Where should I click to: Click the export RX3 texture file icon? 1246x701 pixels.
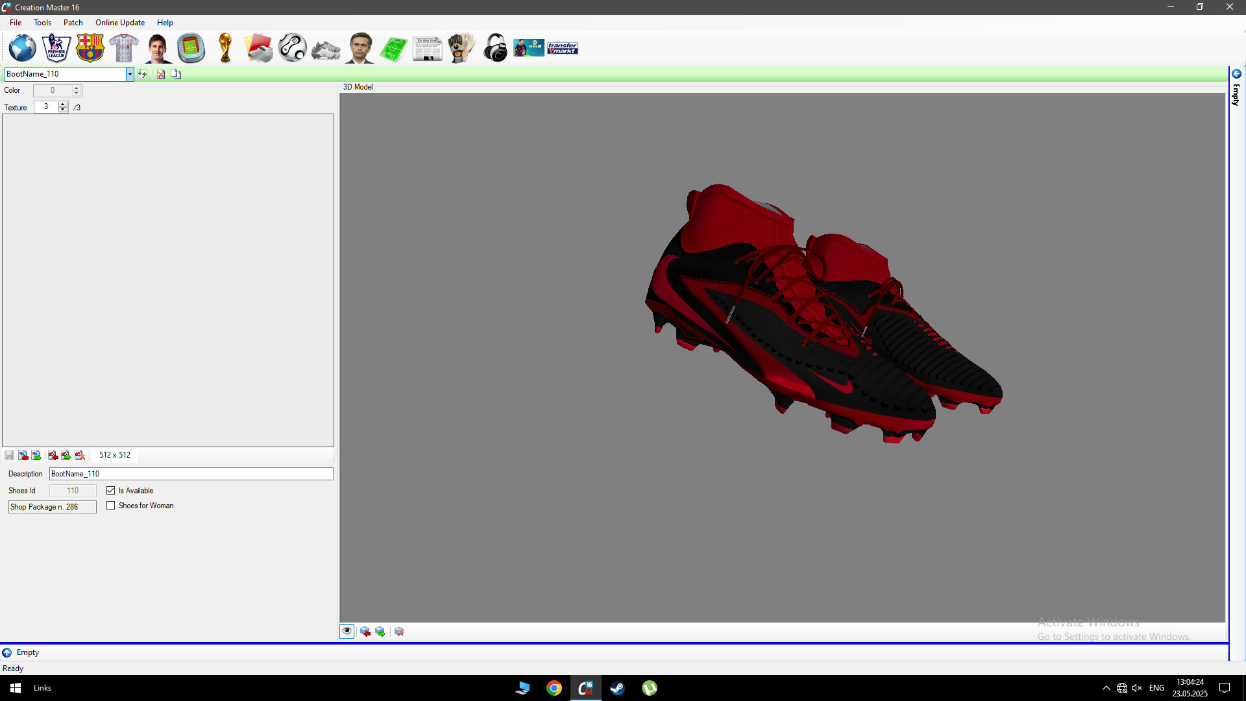coord(66,455)
